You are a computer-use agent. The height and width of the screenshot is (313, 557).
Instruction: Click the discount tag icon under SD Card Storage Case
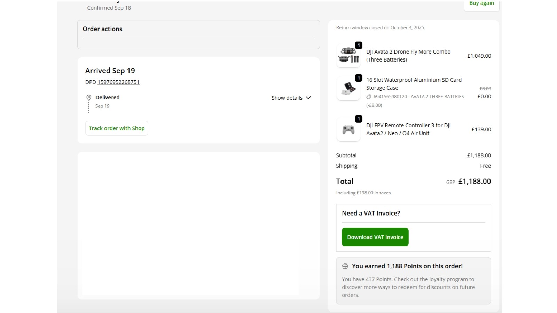point(369,97)
